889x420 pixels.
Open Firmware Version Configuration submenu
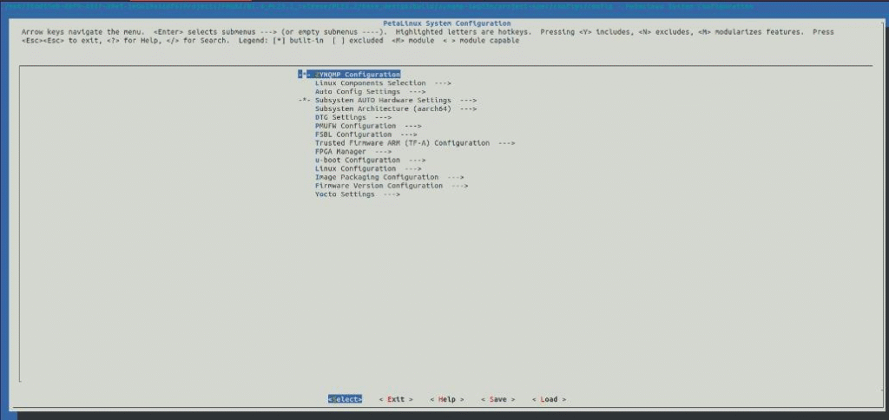pyautogui.click(x=392, y=186)
